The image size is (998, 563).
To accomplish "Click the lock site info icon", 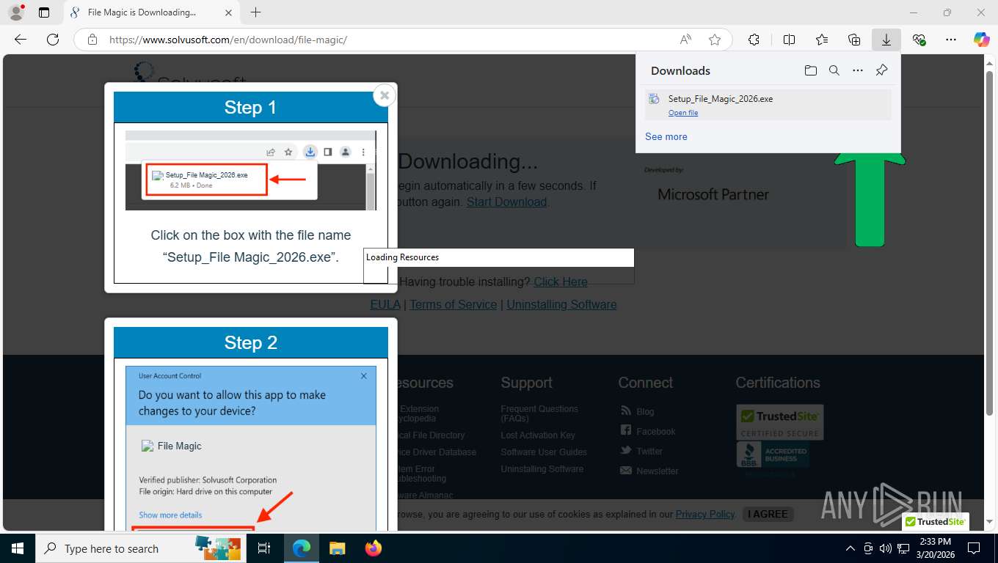I will click(x=92, y=40).
